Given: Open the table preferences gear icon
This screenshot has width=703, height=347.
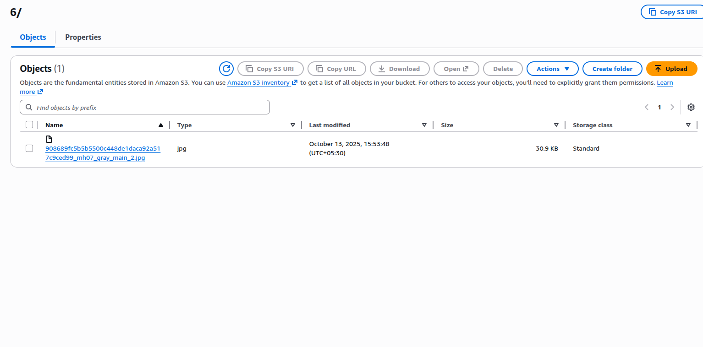Looking at the screenshot, I should pyautogui.click(x=691, y=107).
